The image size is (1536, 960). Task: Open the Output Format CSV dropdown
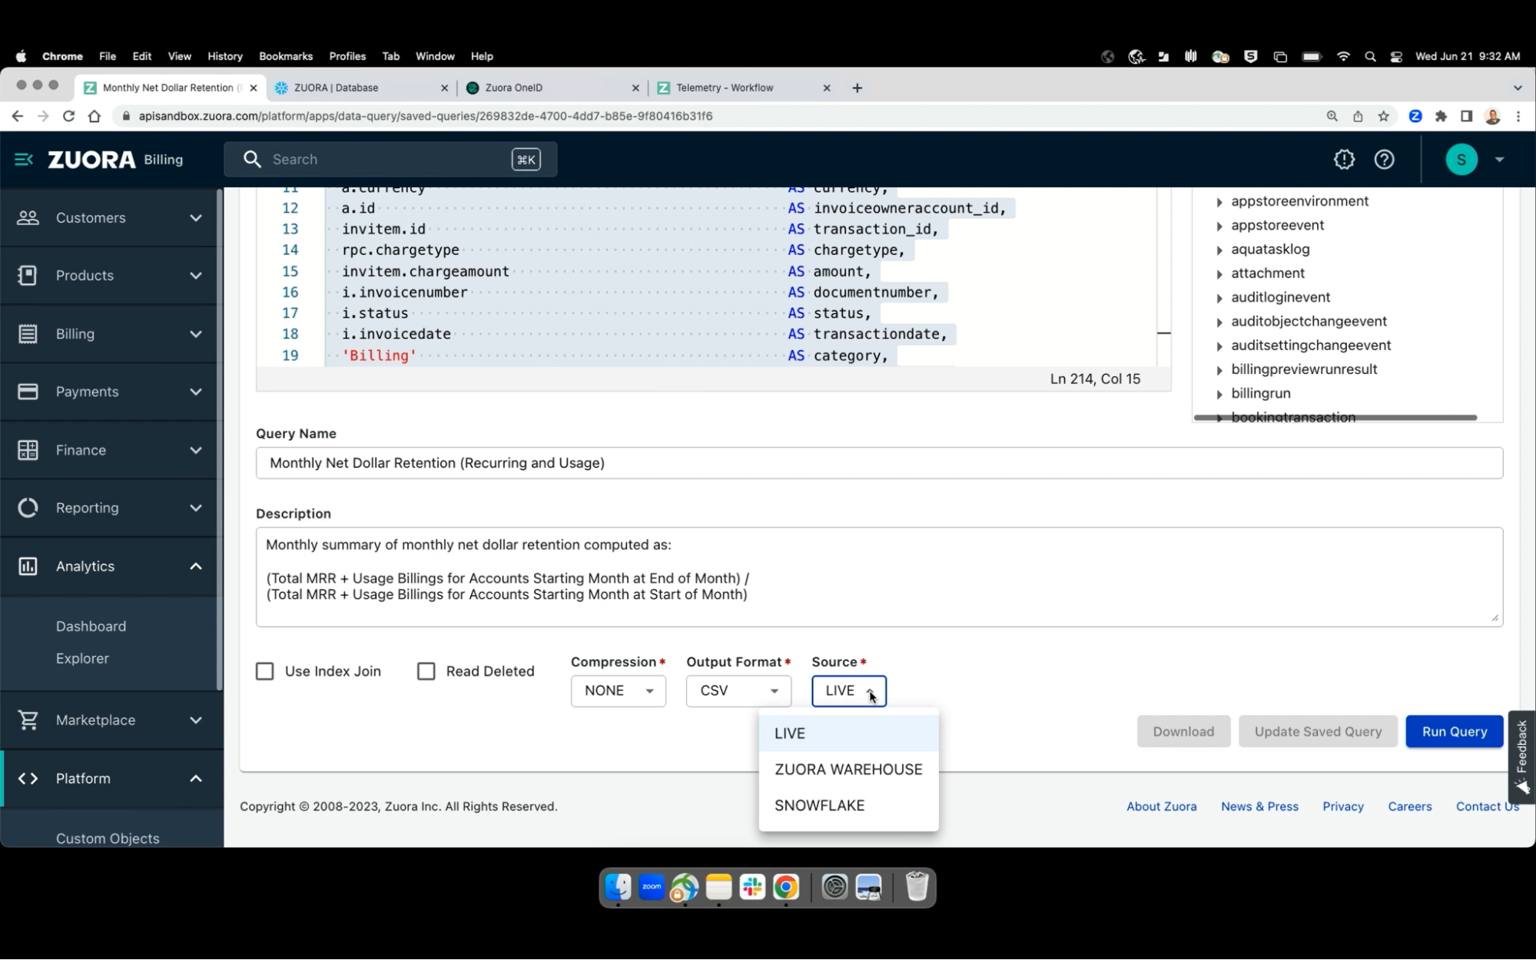tap(738, 690)
